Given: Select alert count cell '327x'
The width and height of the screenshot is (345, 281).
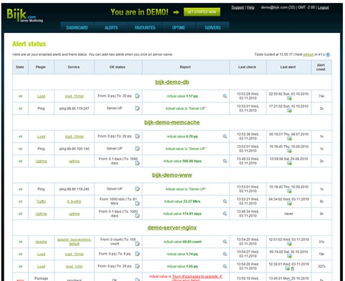Looking at the screenshot, I should coord(321,266).
